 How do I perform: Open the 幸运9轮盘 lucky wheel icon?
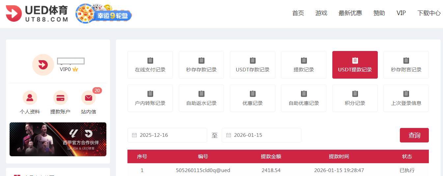point(103,14)
